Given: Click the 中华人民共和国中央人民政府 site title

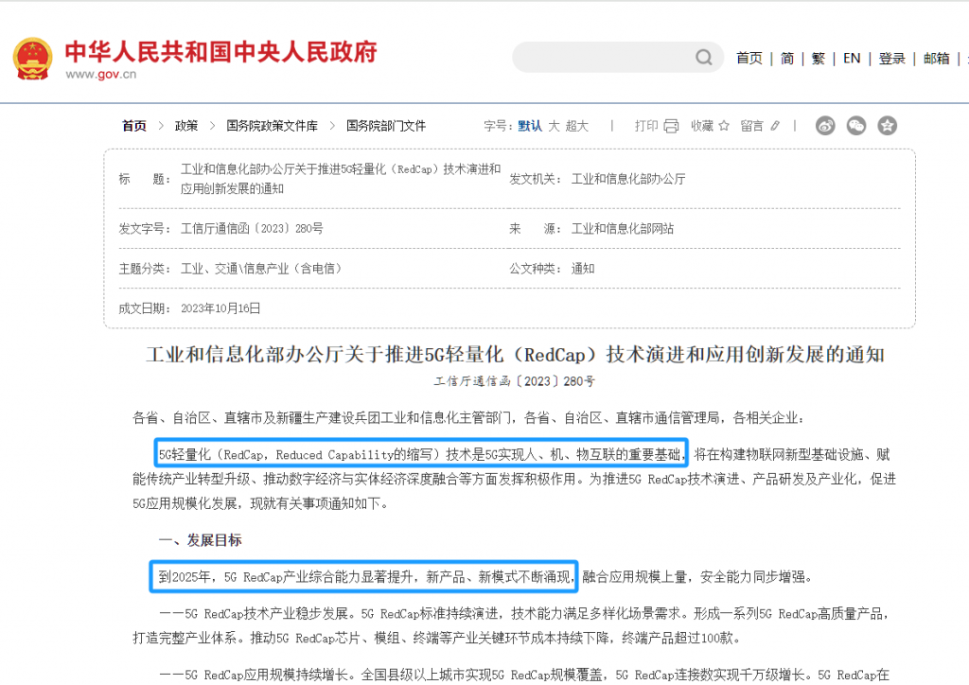Looking at the screenshot, I should (221, 52).
